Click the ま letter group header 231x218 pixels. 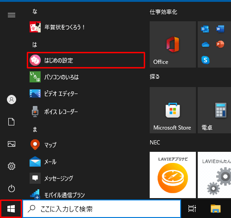tap(35, 129)
